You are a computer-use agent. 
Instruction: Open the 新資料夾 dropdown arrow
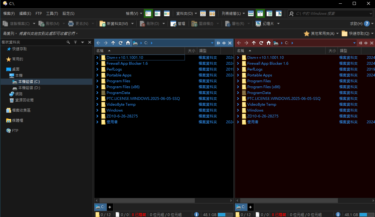tap(133, 24)
